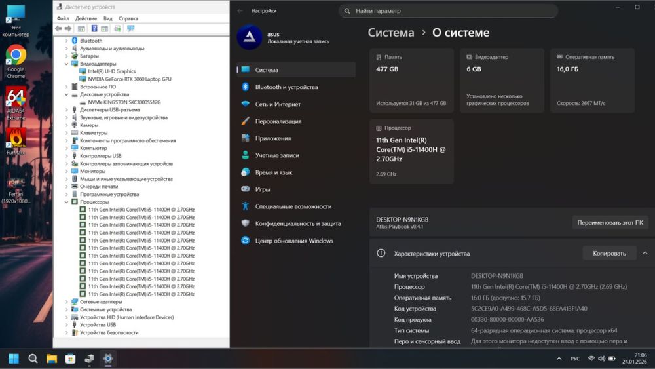Click the Back arrow in Device Manager toolbar
The height and width of the screenshot is (369, 655).
pos(58,28)
